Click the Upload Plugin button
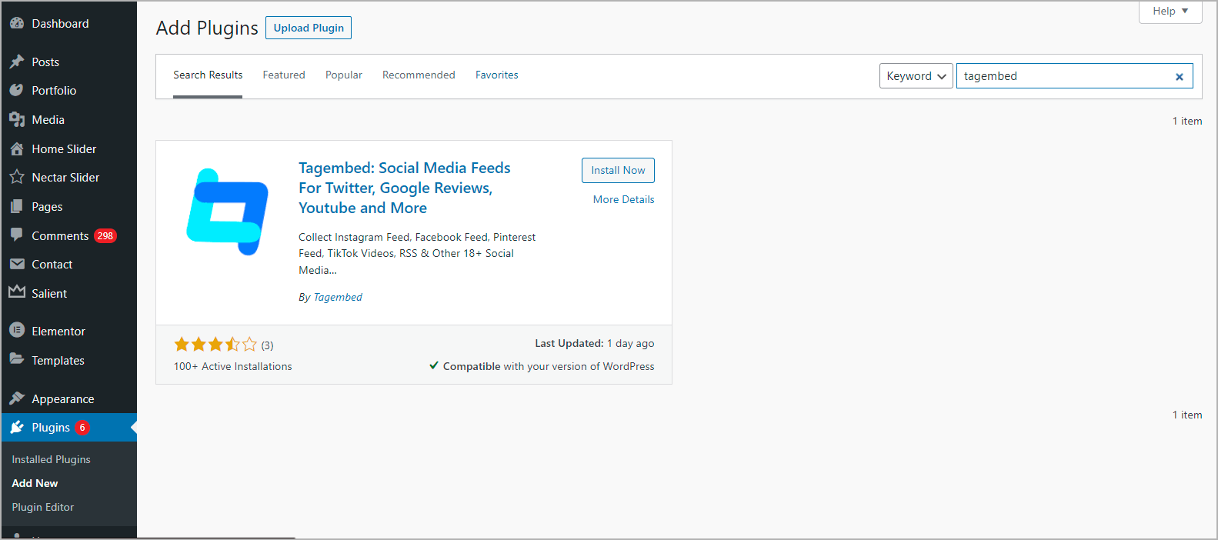This screenshot has width=1218, height=540. 309,28
